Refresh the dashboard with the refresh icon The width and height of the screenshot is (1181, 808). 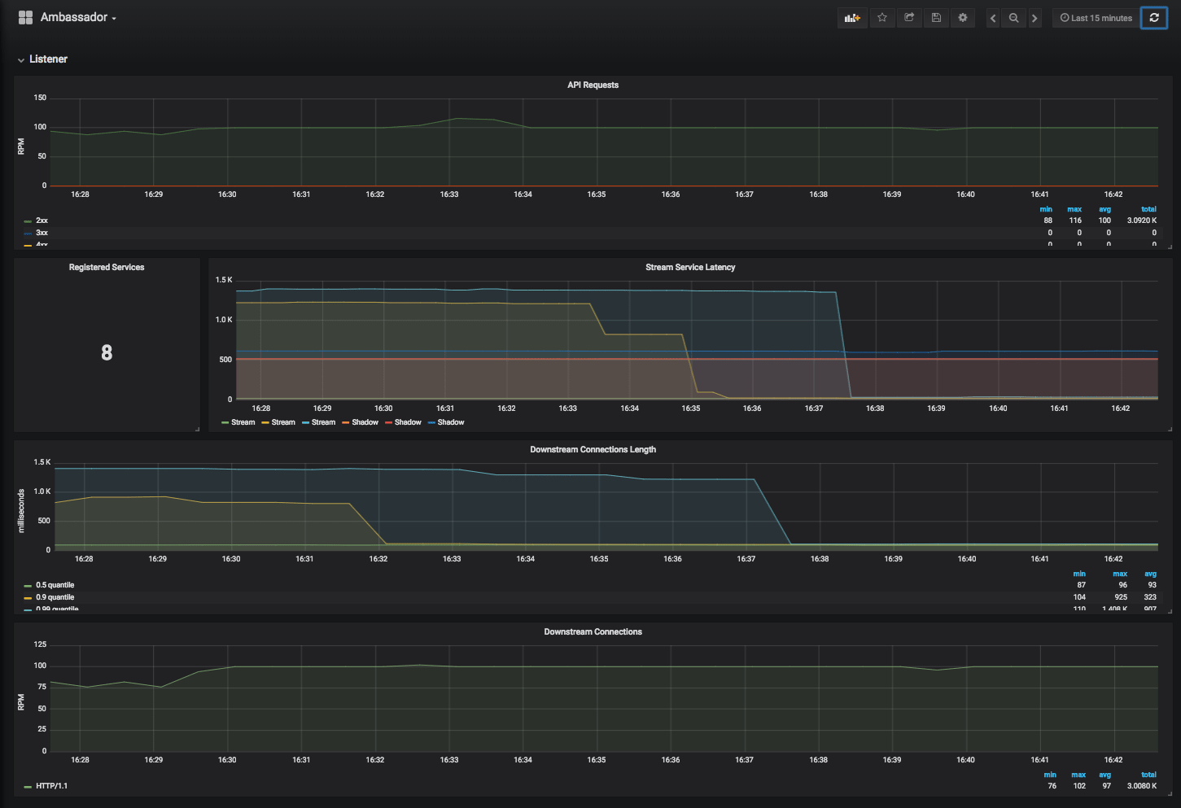(x=1154, y=17)
